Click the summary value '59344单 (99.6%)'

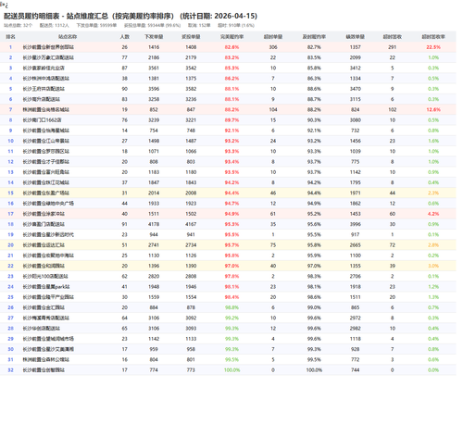pyautogui.click(x=164, y=25)
